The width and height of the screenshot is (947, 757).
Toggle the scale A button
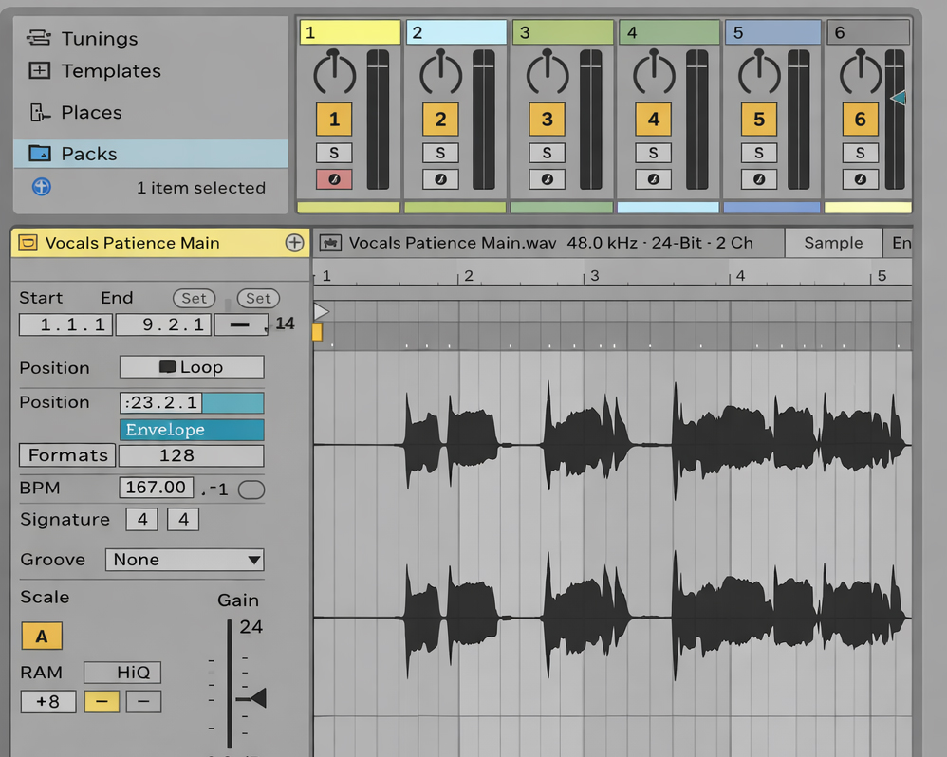pos(42,637)
